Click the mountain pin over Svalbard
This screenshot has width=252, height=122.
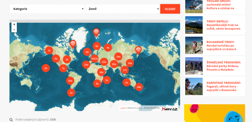96,32
